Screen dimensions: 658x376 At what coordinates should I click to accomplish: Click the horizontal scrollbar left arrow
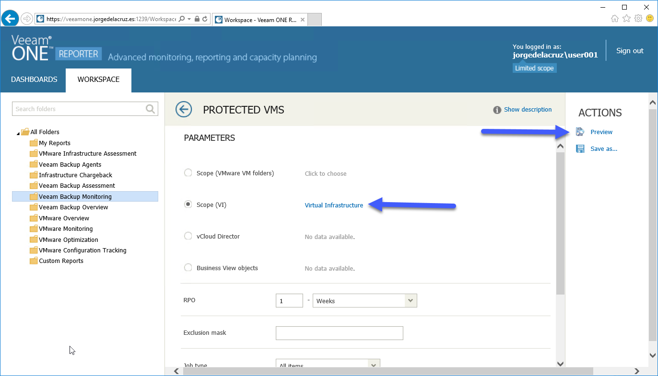point(176,371)
